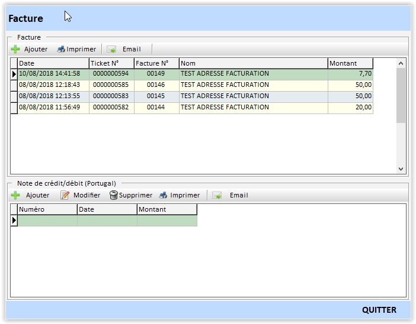The height and width of the screenshot is (324, 416).
Task: Sort invoices by the Montant column header
Action: click(x=350, y=63)
